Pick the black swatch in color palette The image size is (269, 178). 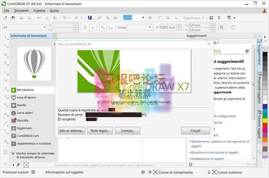265,54
